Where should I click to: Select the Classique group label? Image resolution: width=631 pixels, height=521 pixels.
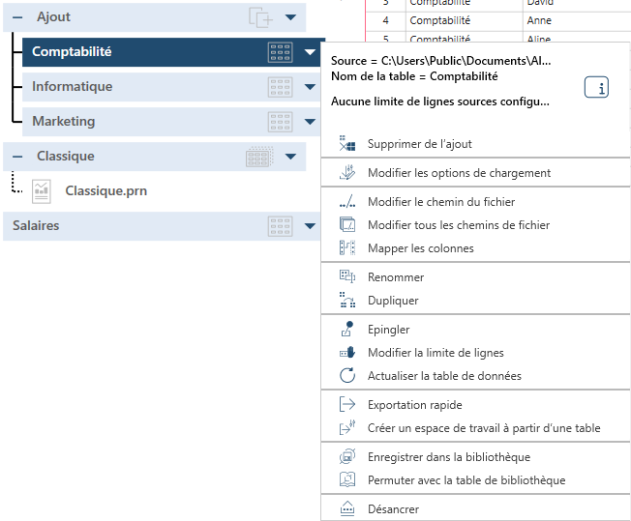[x=66, y=156]
